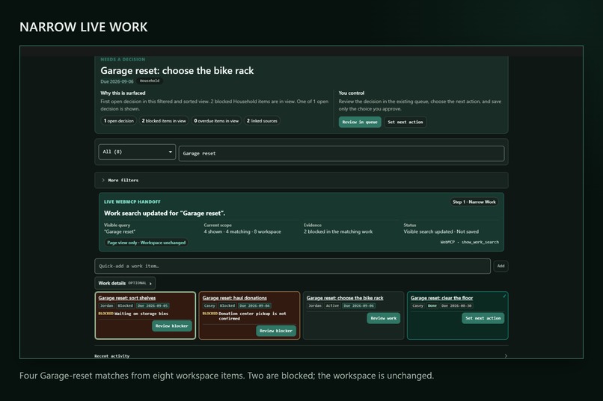603x401 pixels.
Task: Click the Due 2026-08-30 tag on the clear the floor card
Action: 456,306
